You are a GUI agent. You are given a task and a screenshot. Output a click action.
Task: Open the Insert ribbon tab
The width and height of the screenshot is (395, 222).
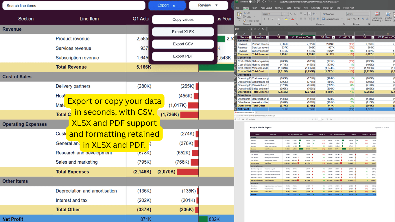click(254, 8)
